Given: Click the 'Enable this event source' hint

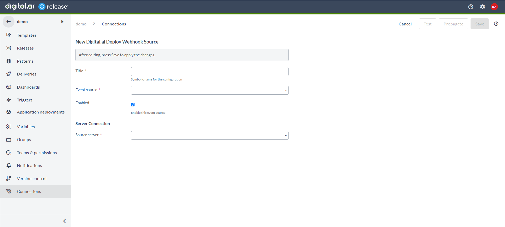Looking at the screenshot, I should (148, 113).
